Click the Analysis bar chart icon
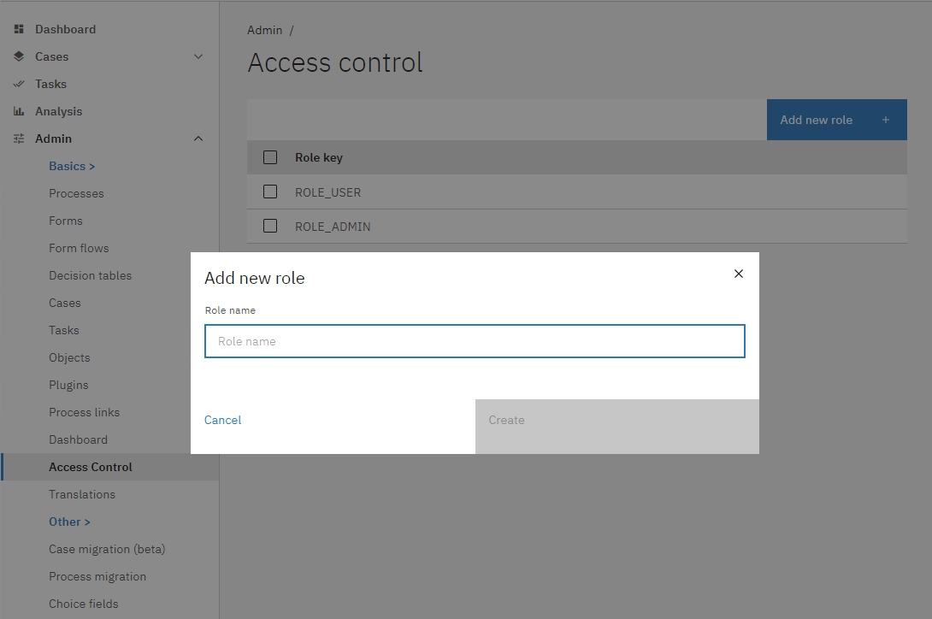Screen dimensions: 932x619 [19, 111]
